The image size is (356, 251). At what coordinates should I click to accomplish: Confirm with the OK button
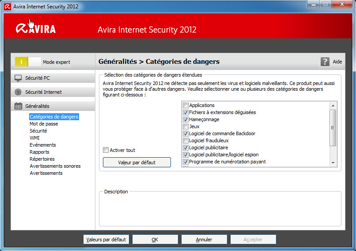click(155, 240)
